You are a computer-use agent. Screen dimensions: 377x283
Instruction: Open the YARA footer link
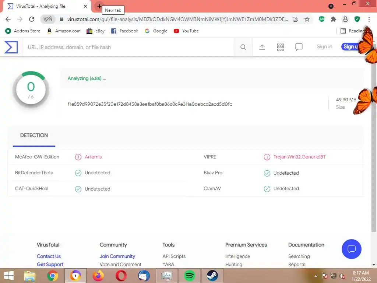click(168, 264)
